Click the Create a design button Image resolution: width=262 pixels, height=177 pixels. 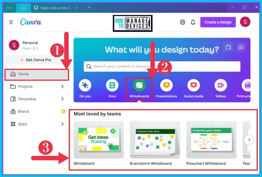pyautogui.click(x=218, y=22)
